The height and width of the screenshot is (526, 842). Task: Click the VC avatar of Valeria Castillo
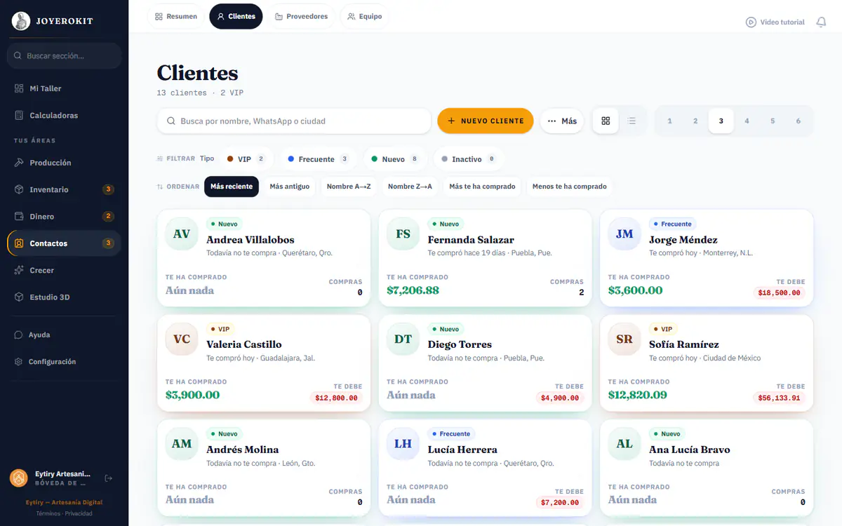[x=182, y=339]
